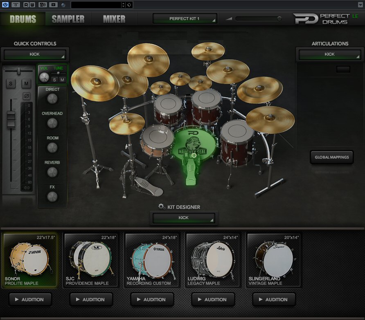Switch to the SAMPLER tab
365x320 pixels.
[68, 19]
